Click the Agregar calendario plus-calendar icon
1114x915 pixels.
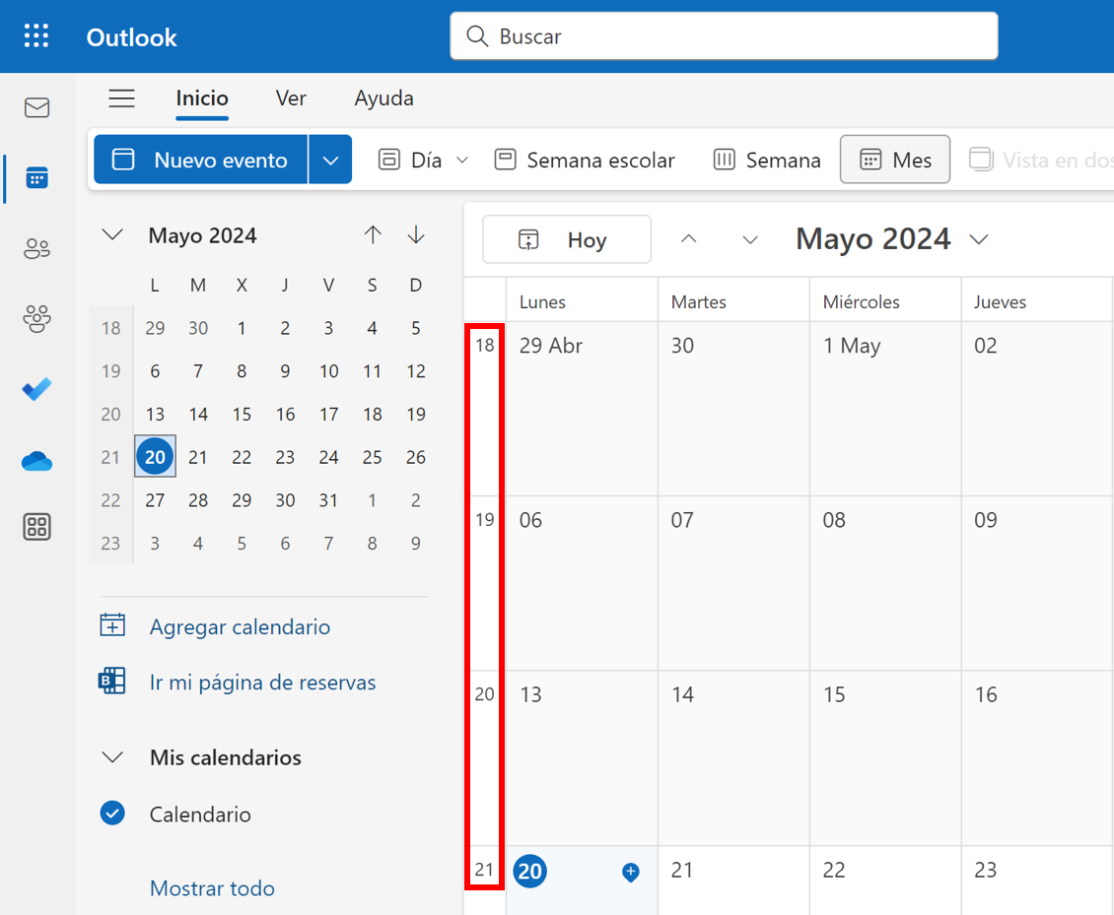tap(112, 625)
